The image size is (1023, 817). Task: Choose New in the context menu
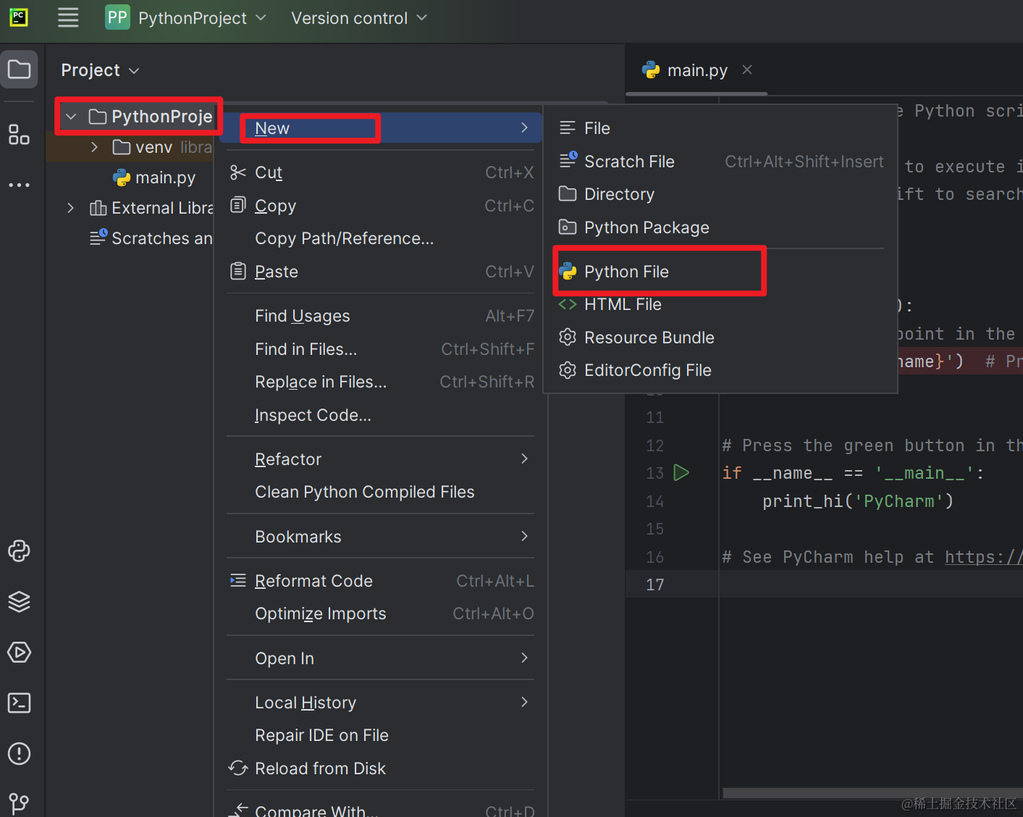(x=381, y=128)
